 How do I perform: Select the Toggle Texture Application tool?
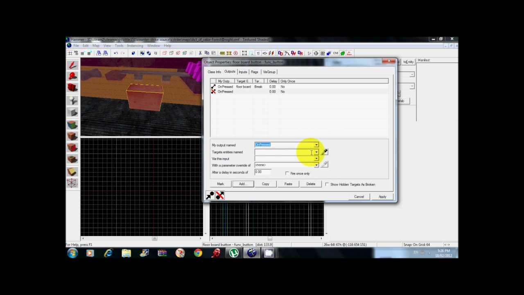[72, 125]
